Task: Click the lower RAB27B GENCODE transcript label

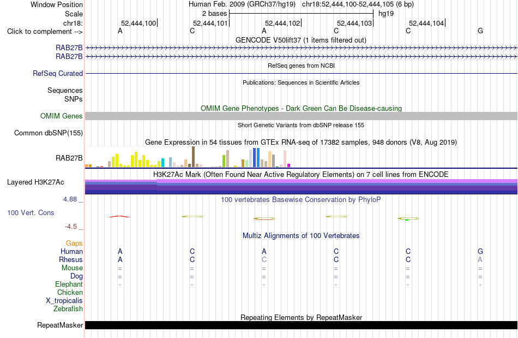Action: (69, 57)
